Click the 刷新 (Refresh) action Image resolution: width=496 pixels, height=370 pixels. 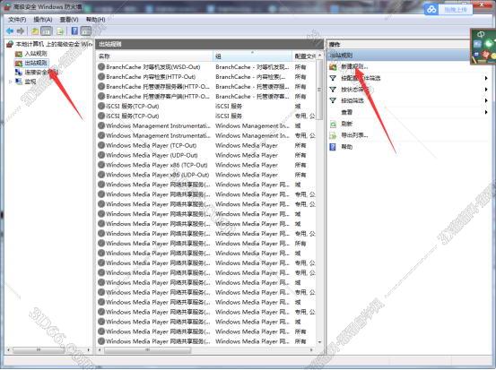347,124
